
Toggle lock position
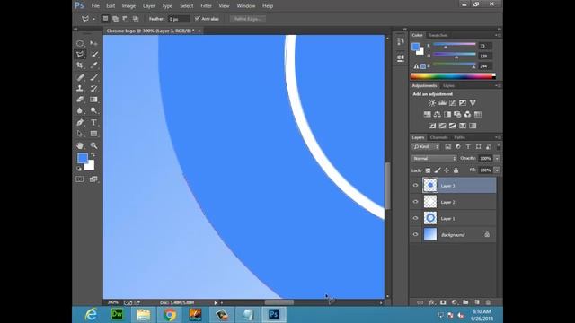tap(447, 170)
